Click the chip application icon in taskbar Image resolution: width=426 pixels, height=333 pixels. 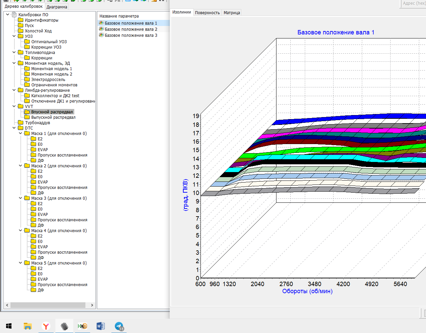coord(64,326)
